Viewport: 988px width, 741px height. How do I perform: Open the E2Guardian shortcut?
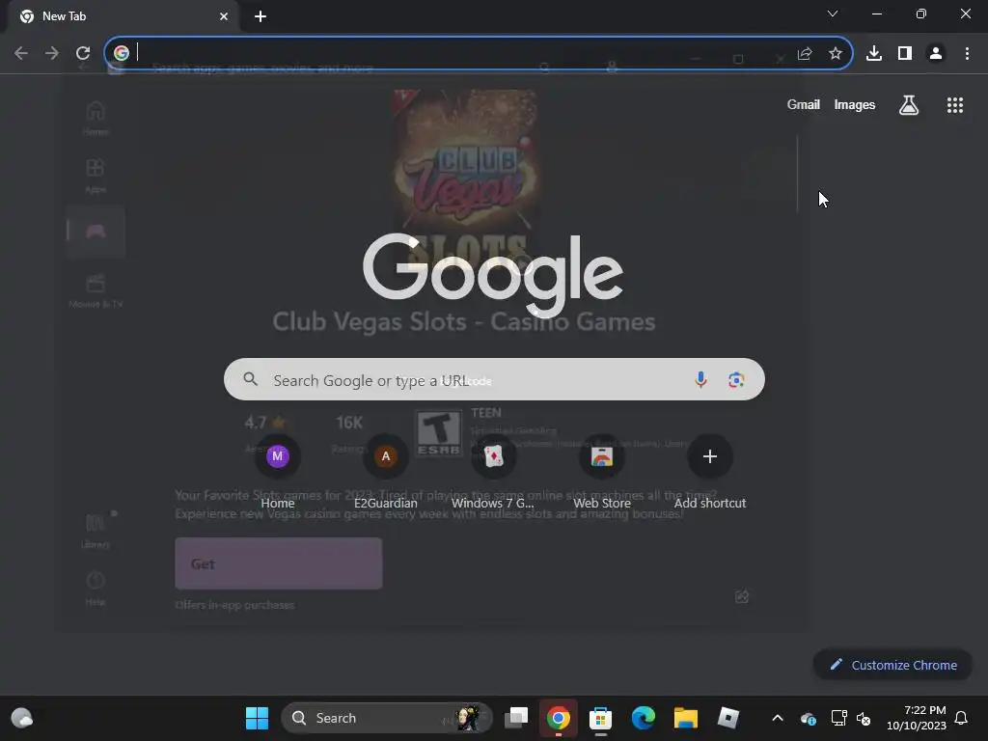pos(386,473)
